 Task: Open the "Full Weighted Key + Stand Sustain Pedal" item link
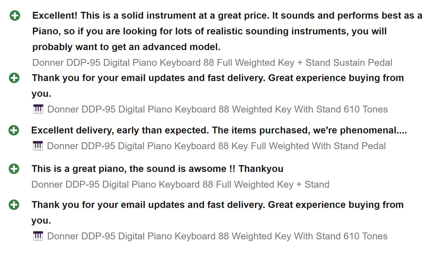[x=212, y=63]
